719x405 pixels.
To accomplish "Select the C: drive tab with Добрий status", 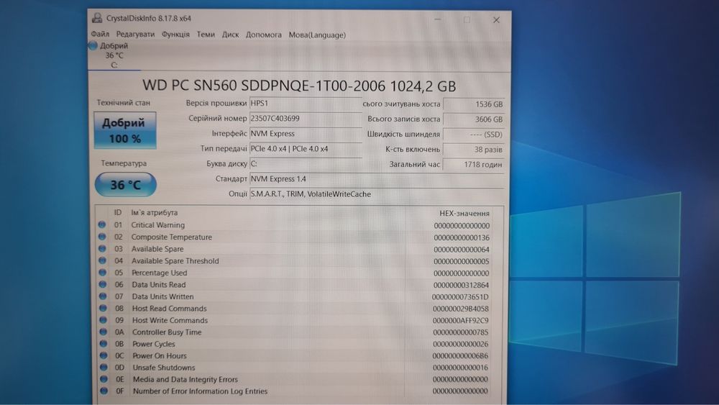I will tap(114, 55).
